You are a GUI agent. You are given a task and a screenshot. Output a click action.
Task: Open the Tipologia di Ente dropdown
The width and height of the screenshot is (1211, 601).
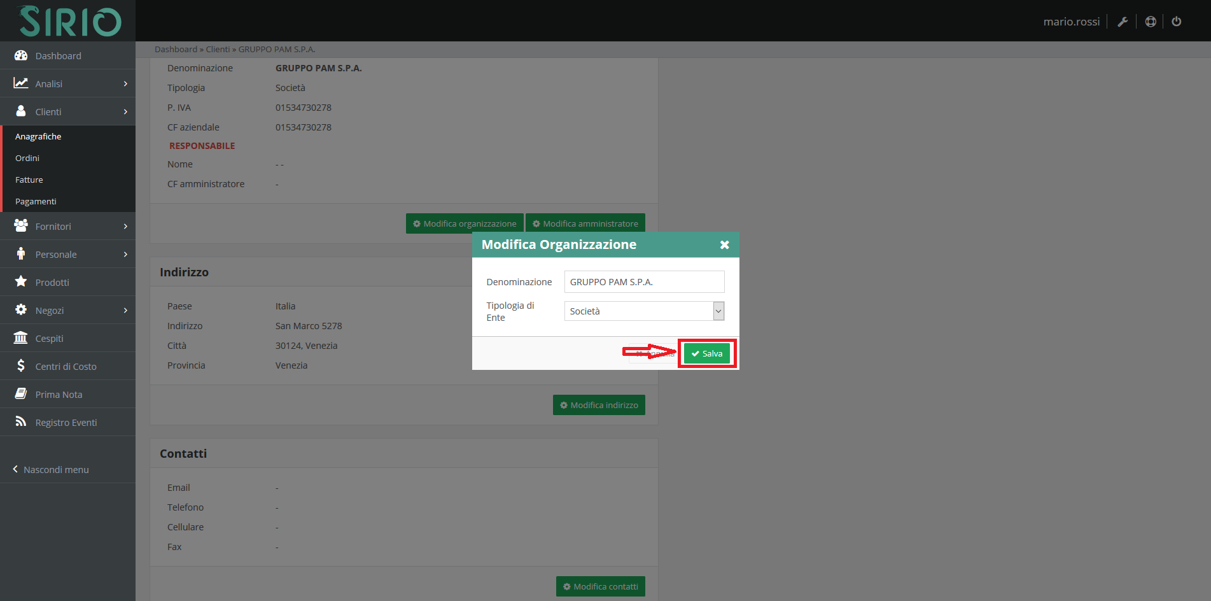click(644, 311)
